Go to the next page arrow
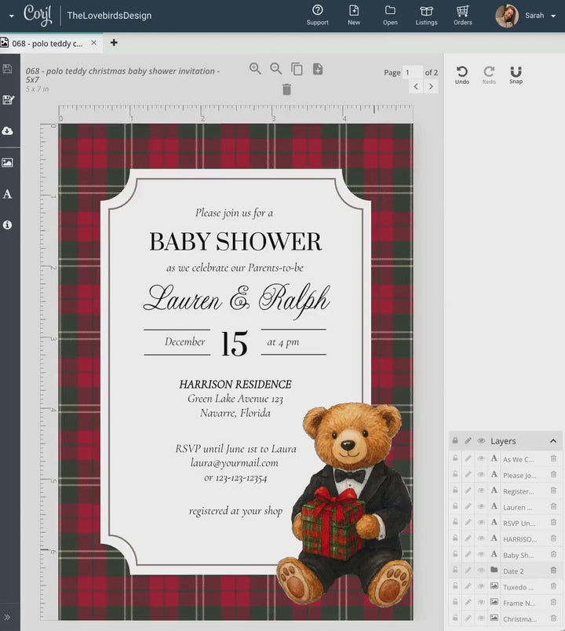Viewport: 565px width, 631px height. (x=431, y=87)
